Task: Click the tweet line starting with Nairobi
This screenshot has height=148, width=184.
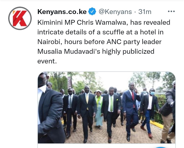Action: pyautogui.click(x=99, y=42)
